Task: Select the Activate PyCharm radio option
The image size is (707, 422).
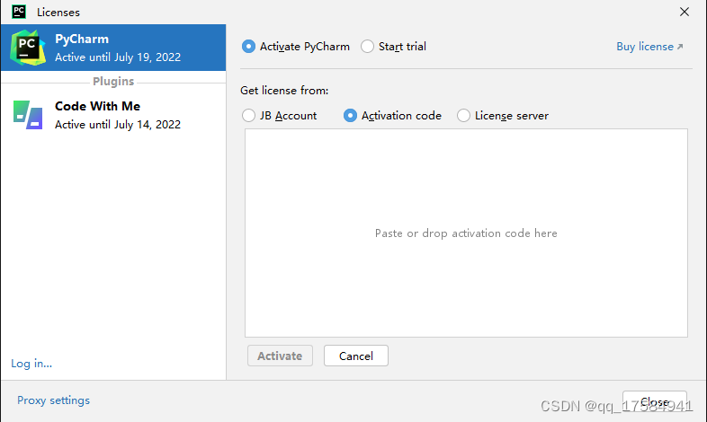Action: [x=249, y=47]
